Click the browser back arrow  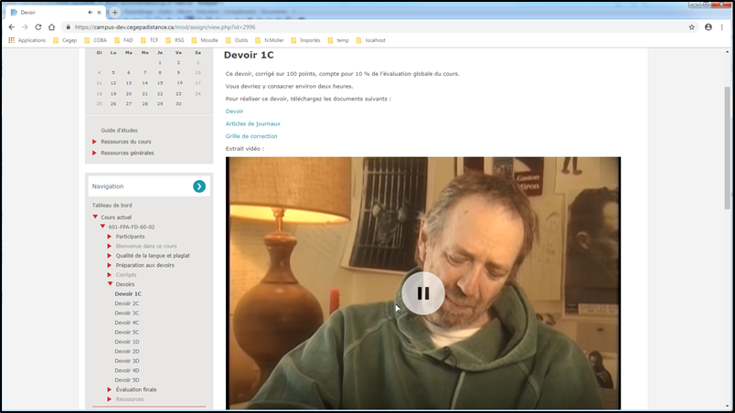(12, 27)
